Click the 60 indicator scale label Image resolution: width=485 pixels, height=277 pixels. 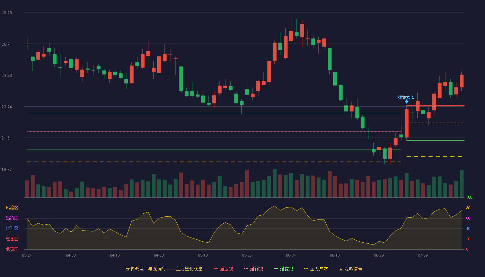[x=468, y=218]
